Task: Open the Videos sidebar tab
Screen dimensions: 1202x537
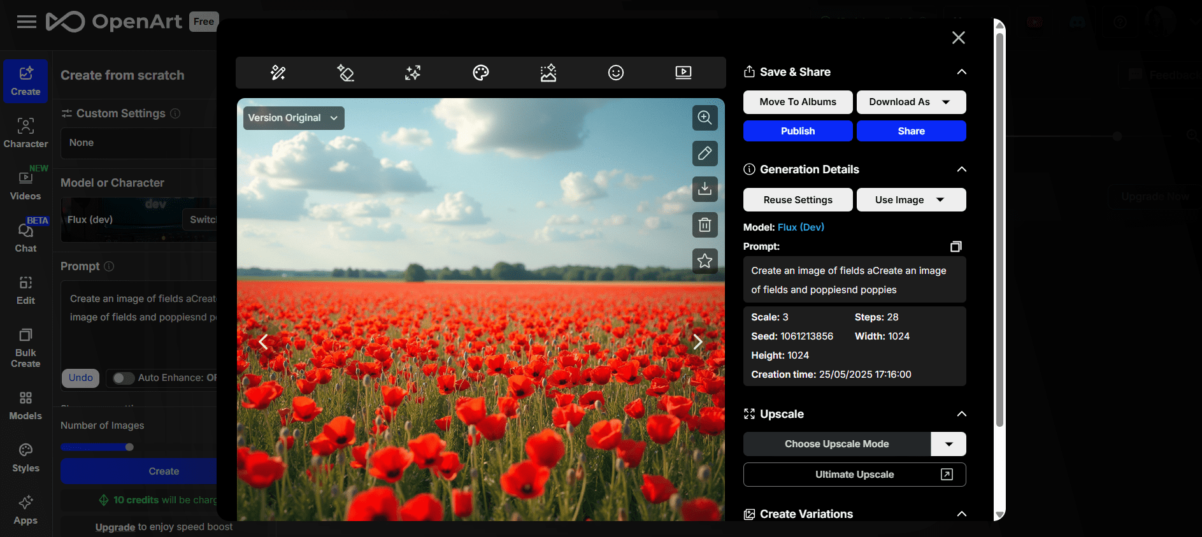Action: [x=25, y=185]
